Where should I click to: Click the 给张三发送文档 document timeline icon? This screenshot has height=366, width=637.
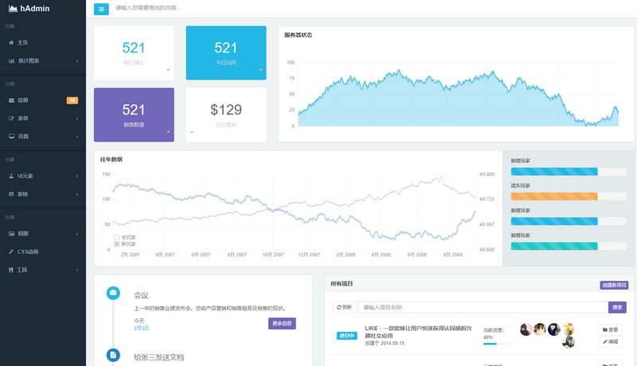113,354
